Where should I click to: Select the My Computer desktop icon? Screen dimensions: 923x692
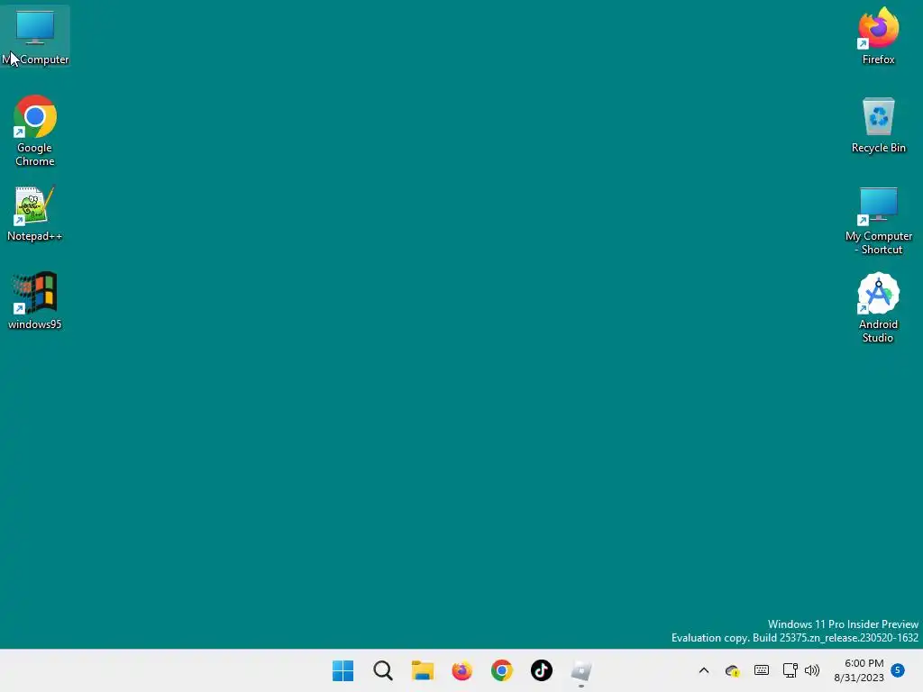[35, 36]
